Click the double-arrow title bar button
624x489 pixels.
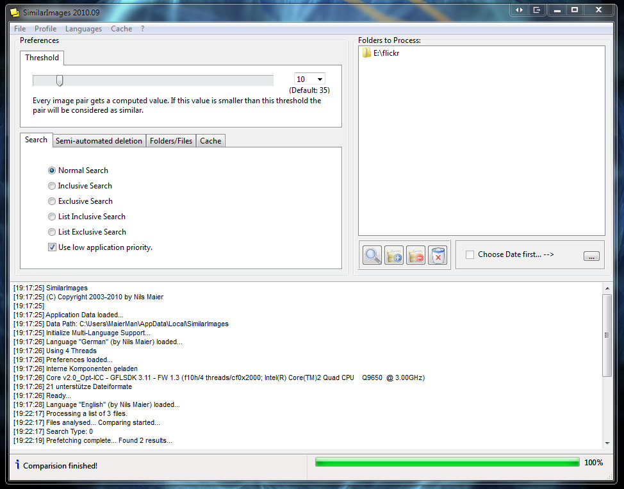tap(520, 10)
